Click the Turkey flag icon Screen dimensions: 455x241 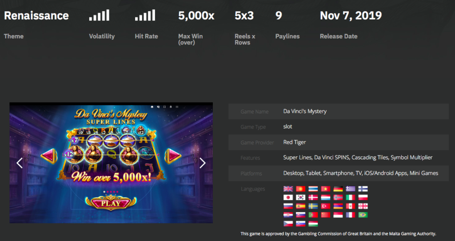(x=326, y=206)
